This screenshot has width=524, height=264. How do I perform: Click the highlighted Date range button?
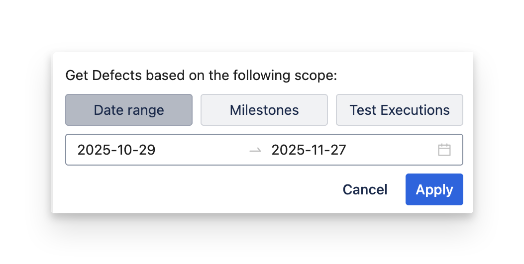pyautogui.click(x=129, y=110)
